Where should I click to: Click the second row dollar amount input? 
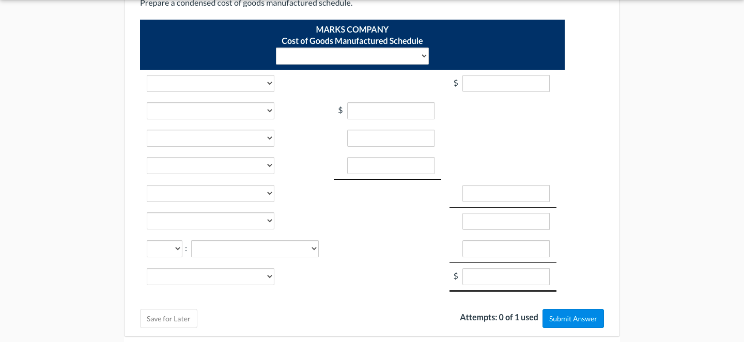(391, 111)
